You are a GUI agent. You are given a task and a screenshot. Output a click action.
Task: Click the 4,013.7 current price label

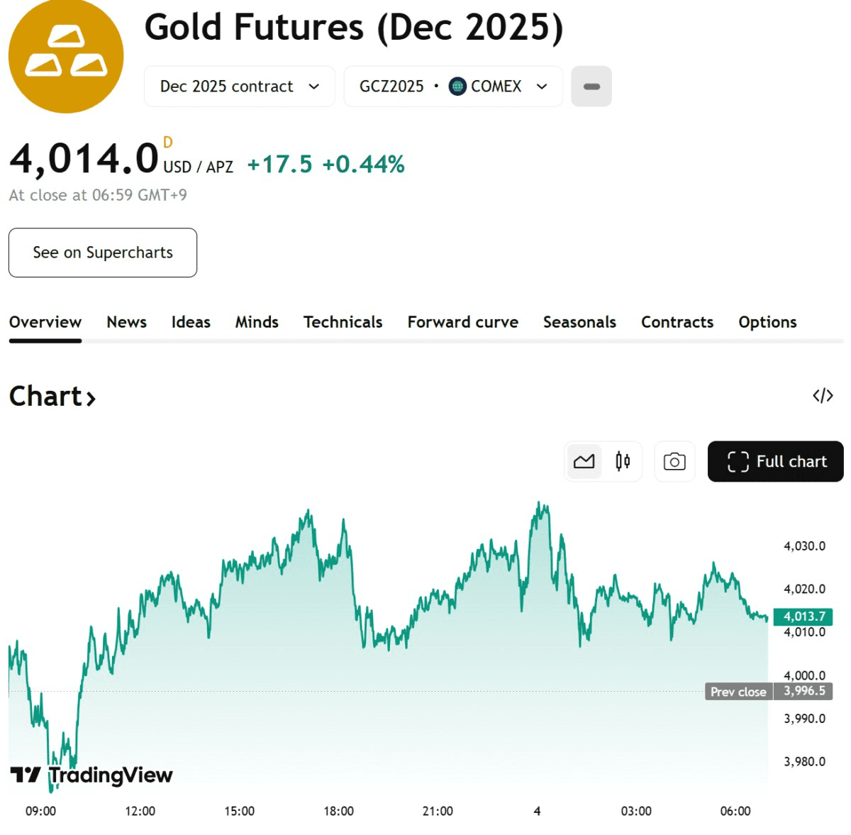coord(803,616)
